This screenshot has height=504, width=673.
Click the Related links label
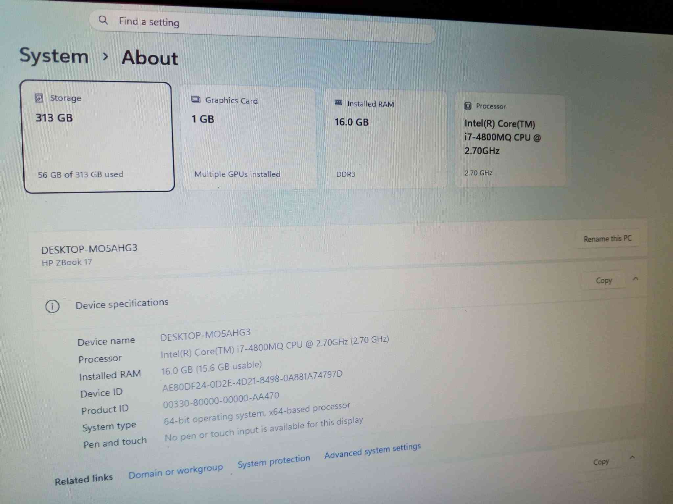coord(84,479)
